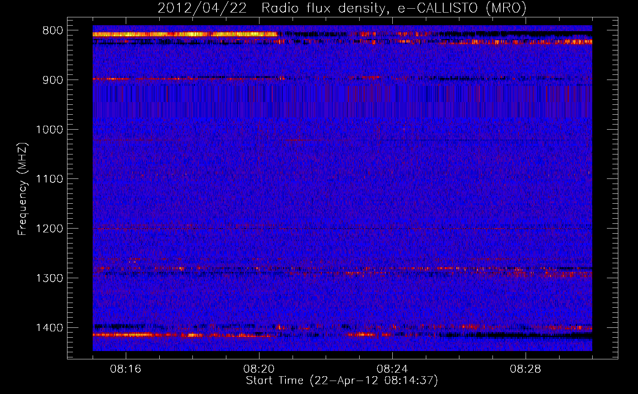Click the bright orange band just below 1400 MHz

tap(181, 335)
